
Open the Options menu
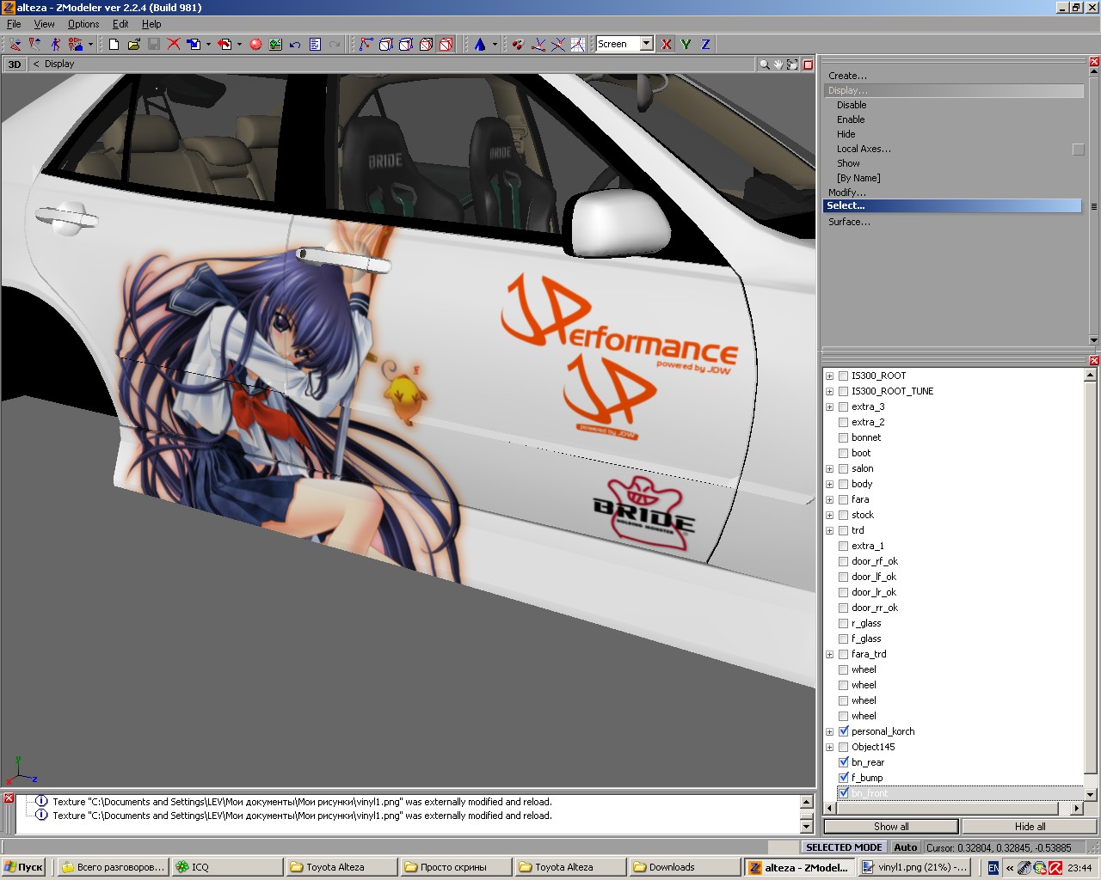click(83, 24)
